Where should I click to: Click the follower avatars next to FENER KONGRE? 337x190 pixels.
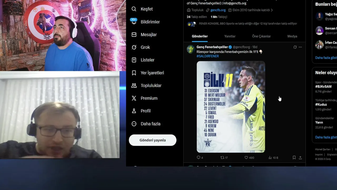tap(191, 24)
